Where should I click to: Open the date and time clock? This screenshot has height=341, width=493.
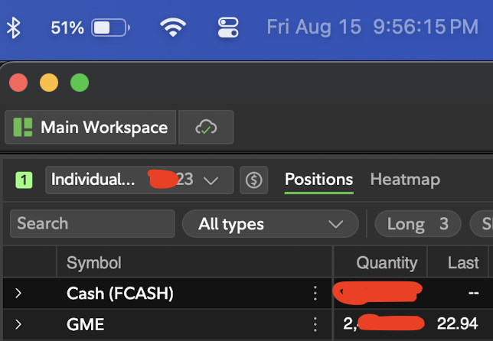(x=372, y=27)
